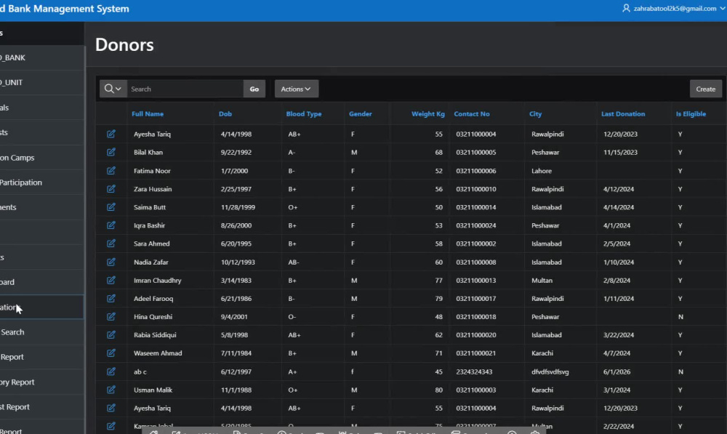Click the Contact No column header
The width and height of the screenshot is (727, 434).
pyautogui.click(x=472, y=113)
